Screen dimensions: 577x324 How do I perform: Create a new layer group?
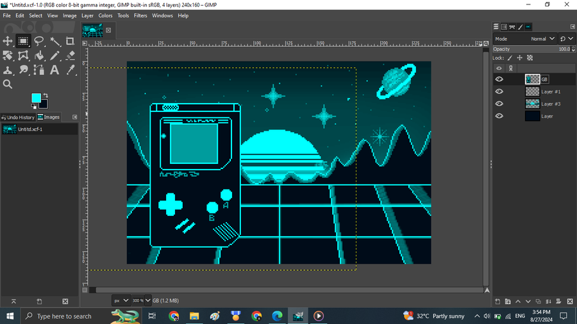508,301
